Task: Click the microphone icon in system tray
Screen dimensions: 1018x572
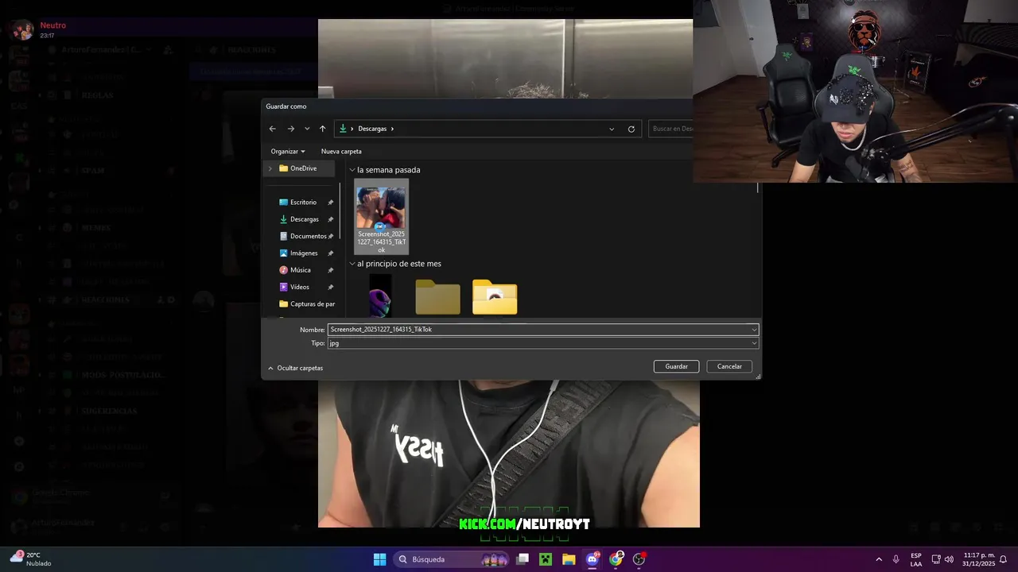Action: tap(896, 559)
